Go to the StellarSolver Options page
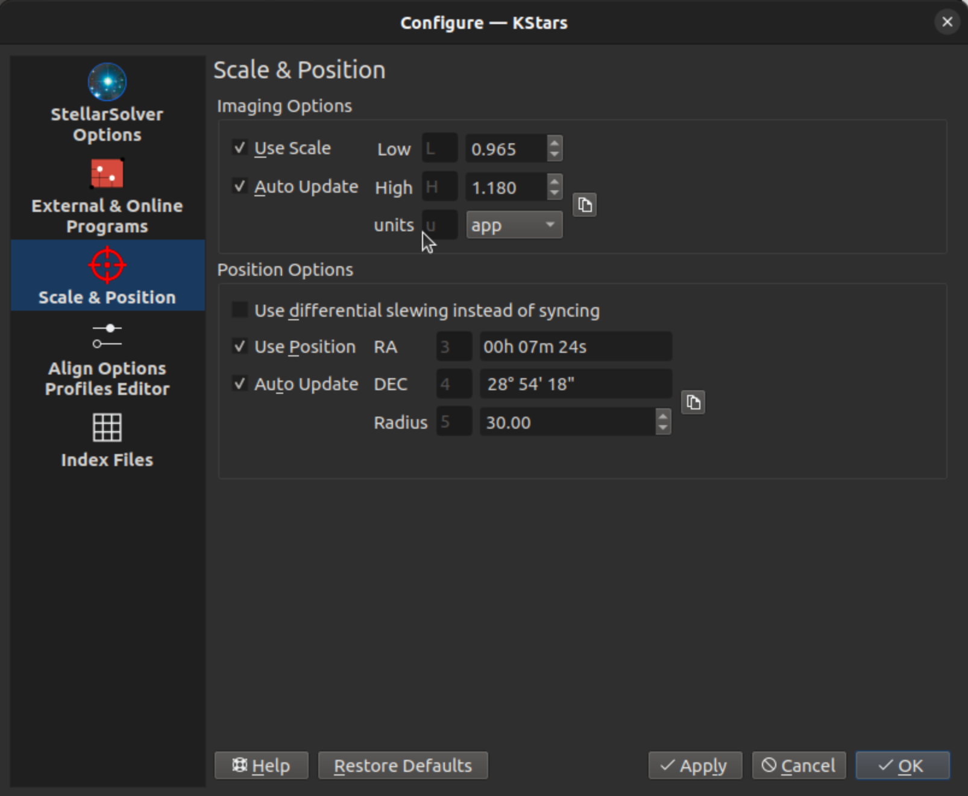Viewport: 968px width, 796px height. pyautogui.click(x=107, y=102)
